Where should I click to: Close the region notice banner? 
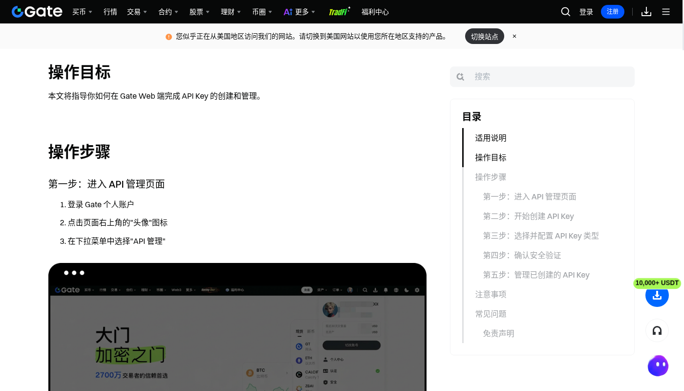point(514,36)
